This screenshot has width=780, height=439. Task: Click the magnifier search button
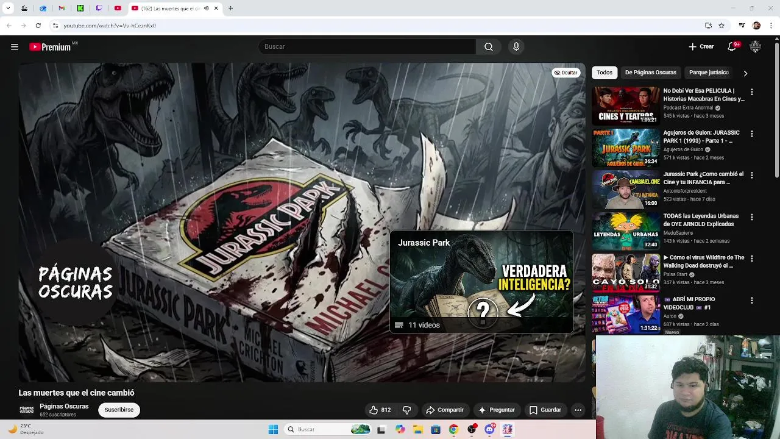[x=489, y=47]
